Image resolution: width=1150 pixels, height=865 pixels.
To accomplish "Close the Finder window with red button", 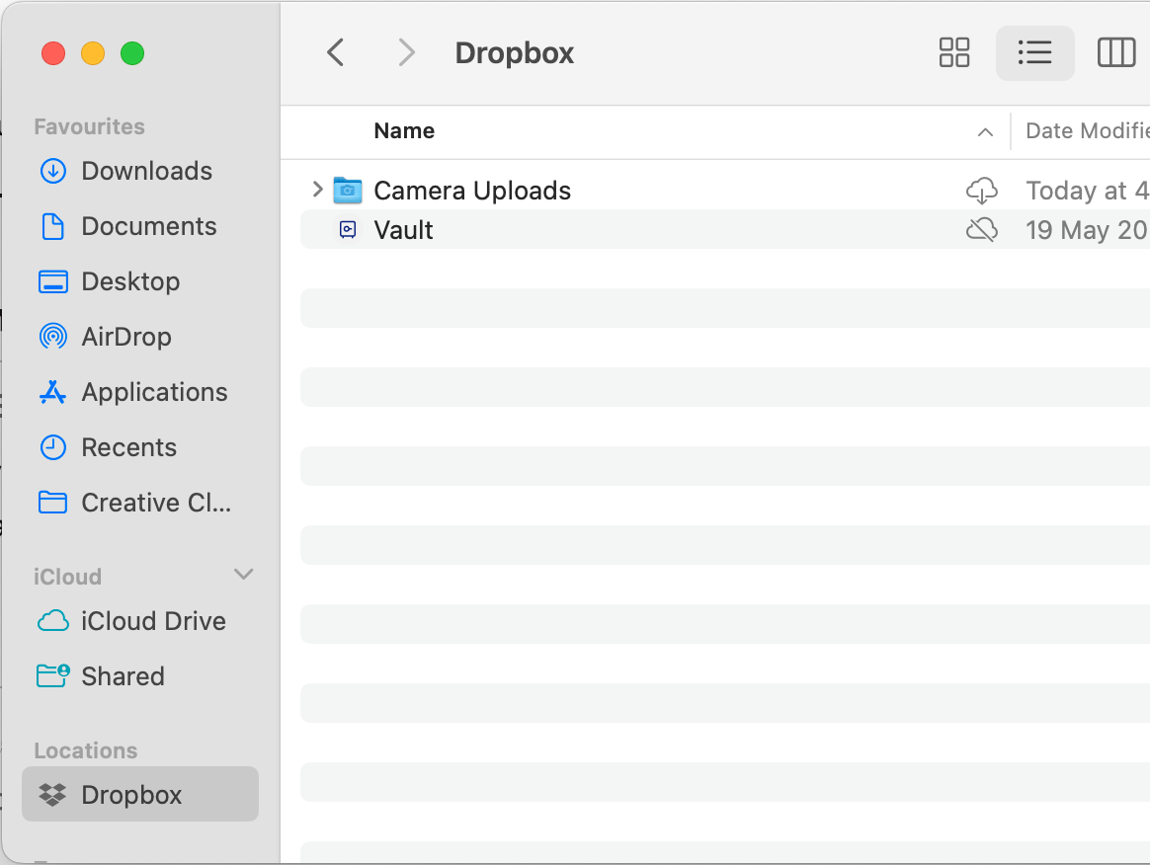I will click(53, 53).
